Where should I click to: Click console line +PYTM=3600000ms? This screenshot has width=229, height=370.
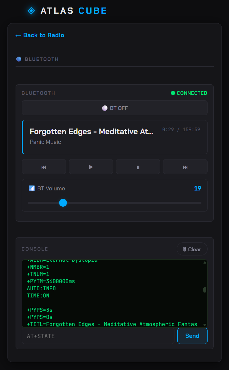(51, 281)
